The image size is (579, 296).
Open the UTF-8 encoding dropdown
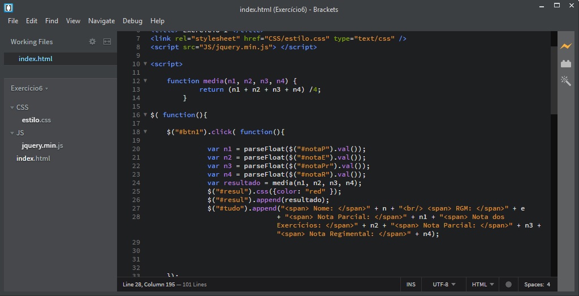(x=444, y=285)
